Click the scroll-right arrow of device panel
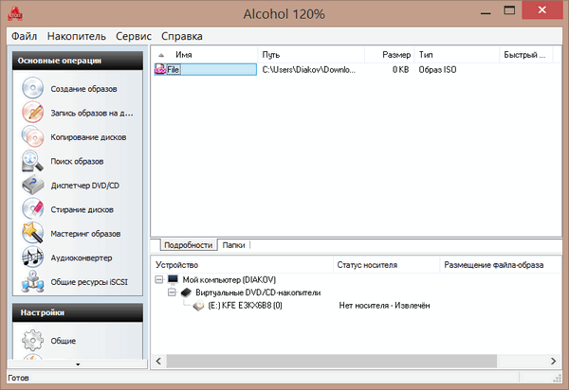 pos(553,361)
